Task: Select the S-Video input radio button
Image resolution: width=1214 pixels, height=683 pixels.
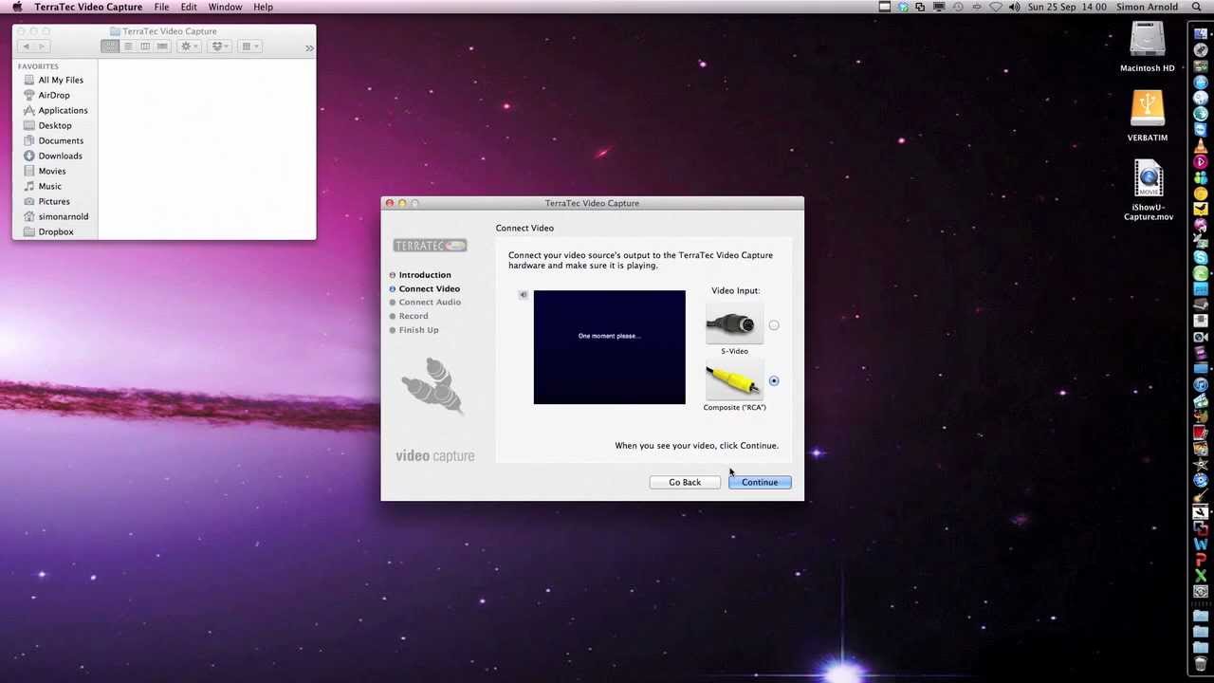Action: click(x=774, y=325)
